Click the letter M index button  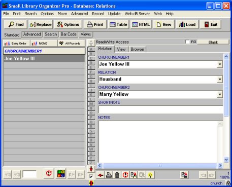pyautogui.click(x=91, y=104)
